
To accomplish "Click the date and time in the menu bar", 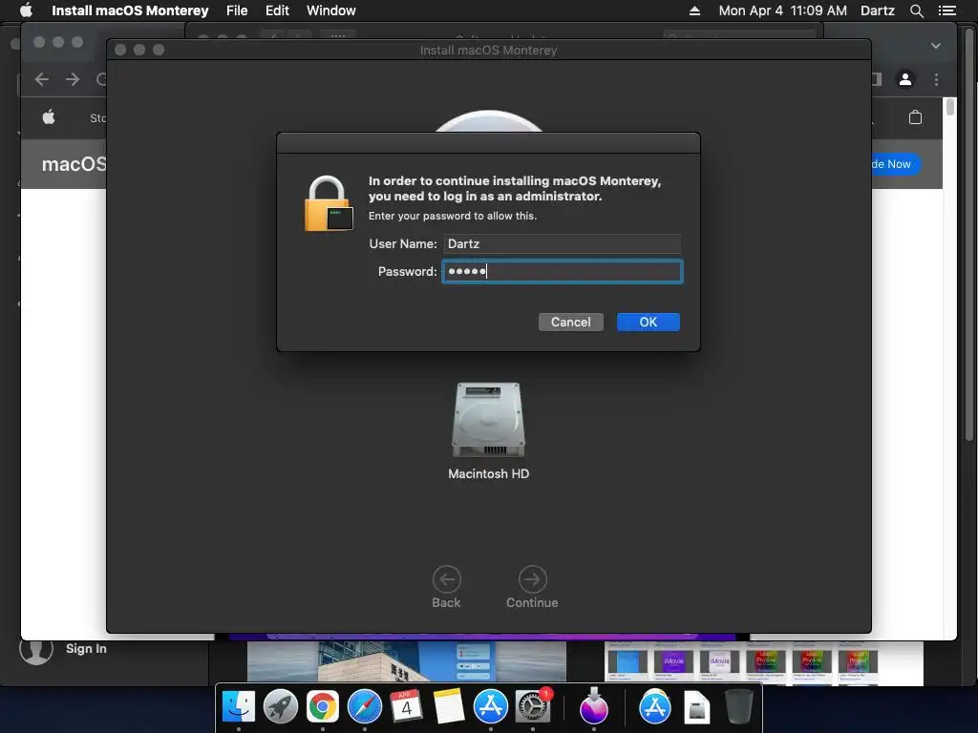I will 783,10.
